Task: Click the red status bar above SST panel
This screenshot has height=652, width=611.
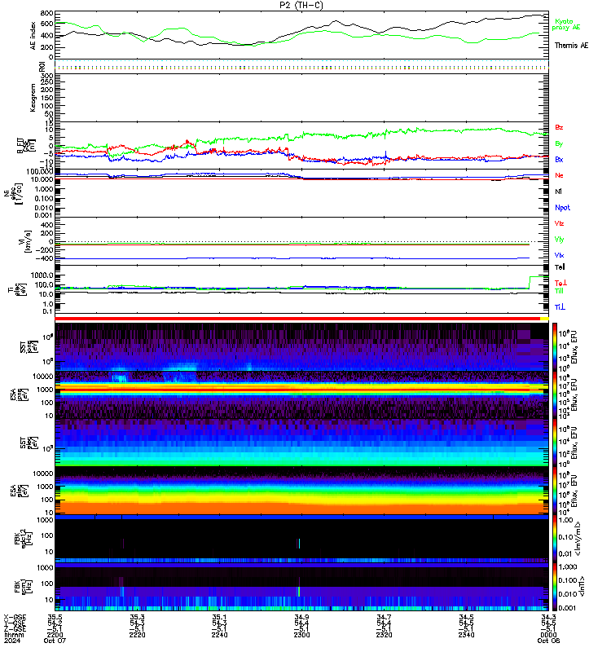Action: coord(297,319)
